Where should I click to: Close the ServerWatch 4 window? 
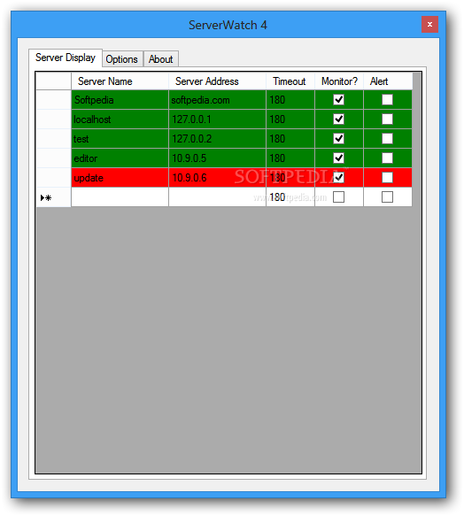pyautogui.click(x=429, y=25)
